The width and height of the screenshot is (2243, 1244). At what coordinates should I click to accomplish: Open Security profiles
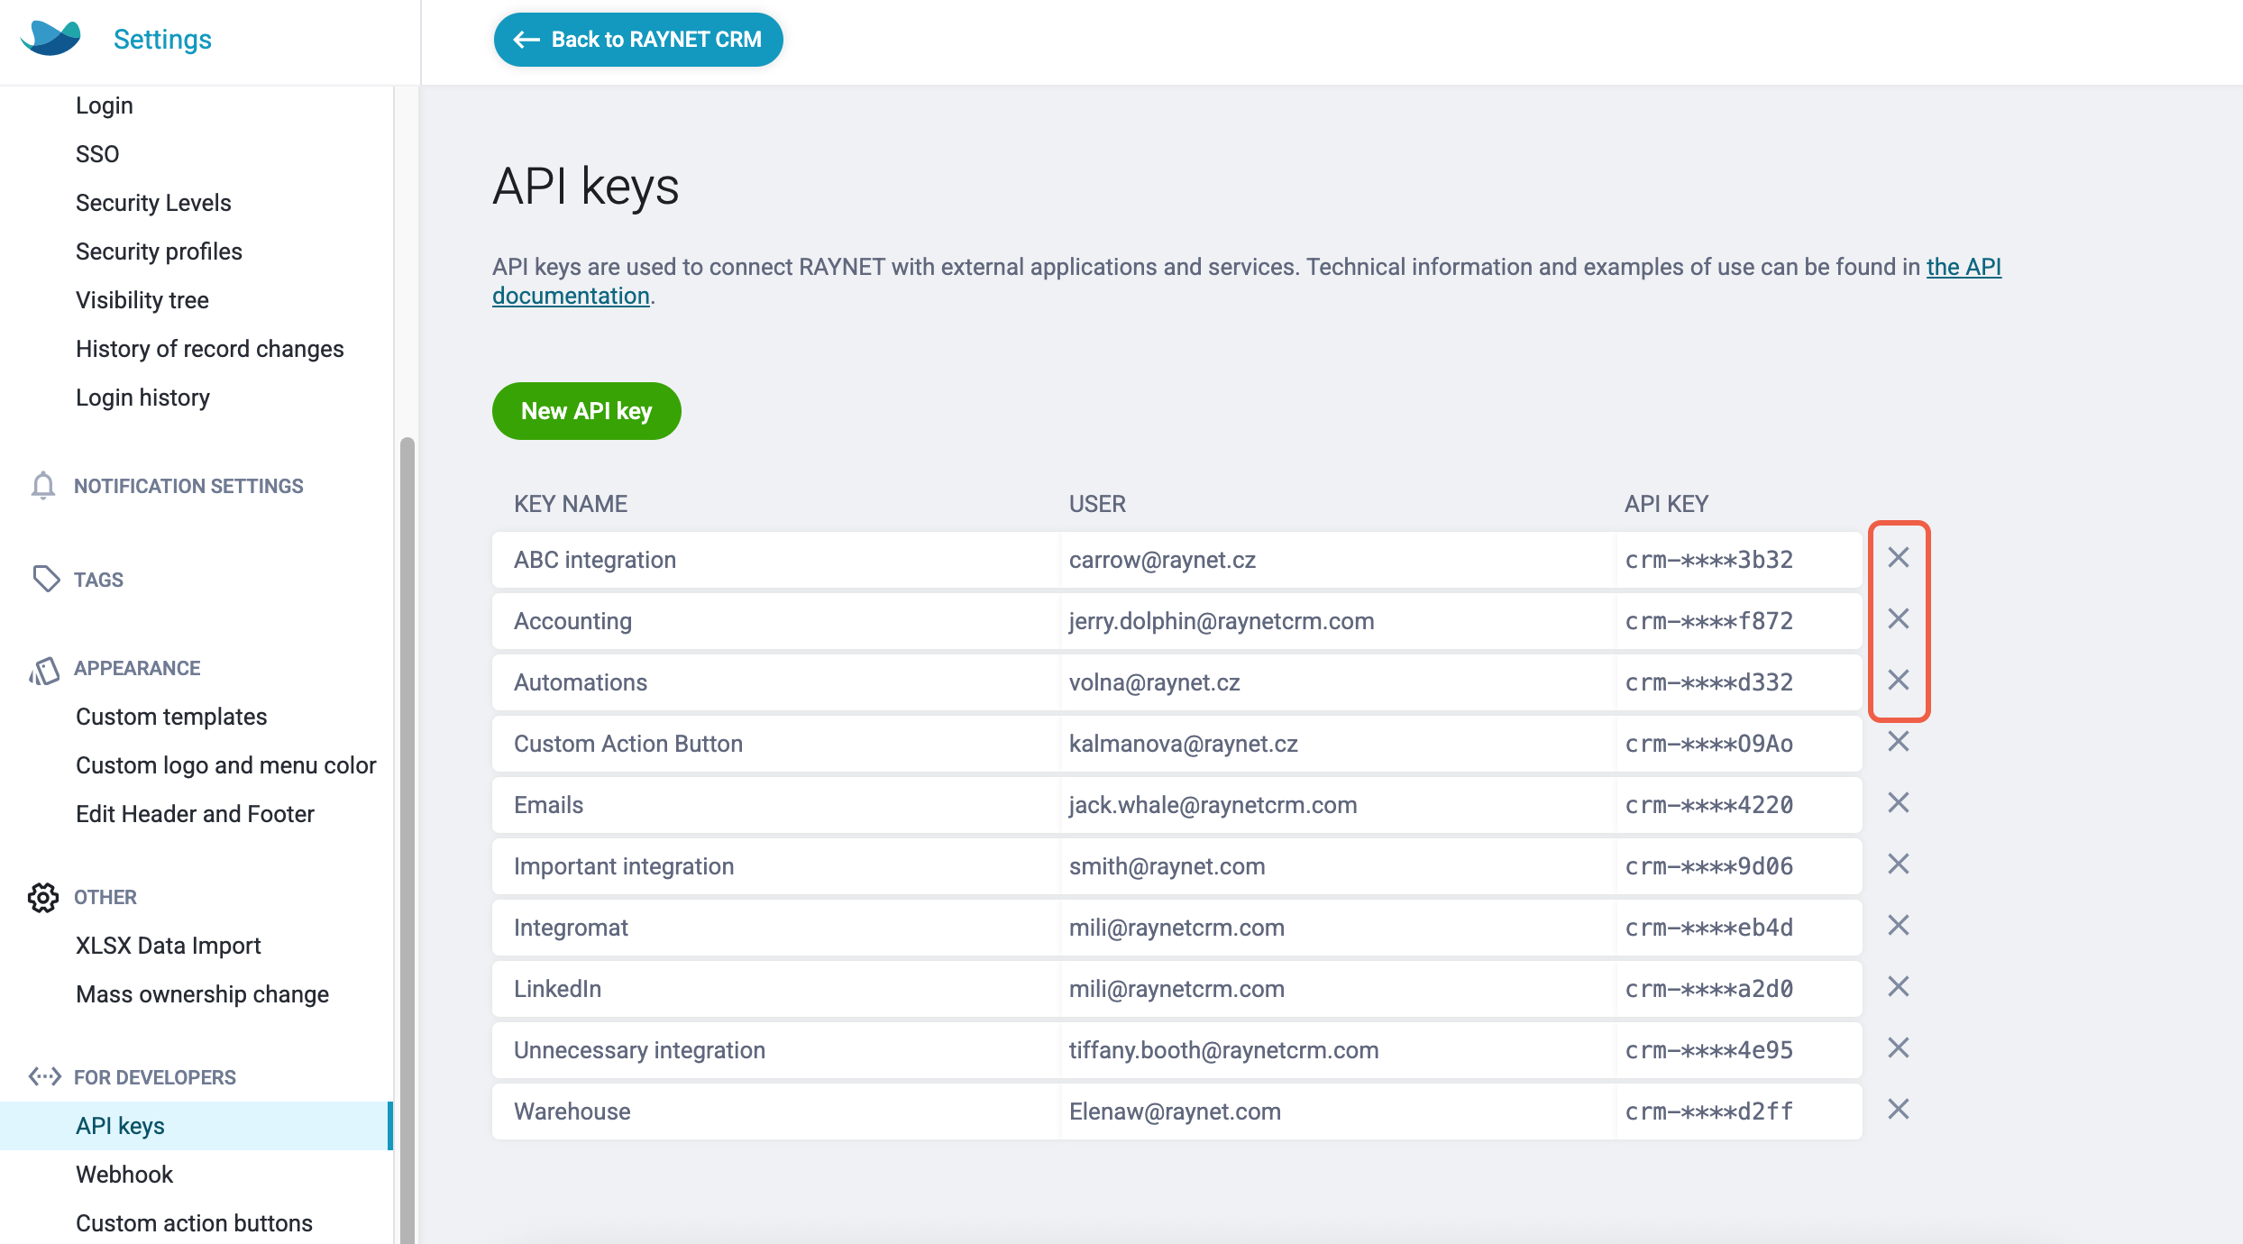point(159,252)
